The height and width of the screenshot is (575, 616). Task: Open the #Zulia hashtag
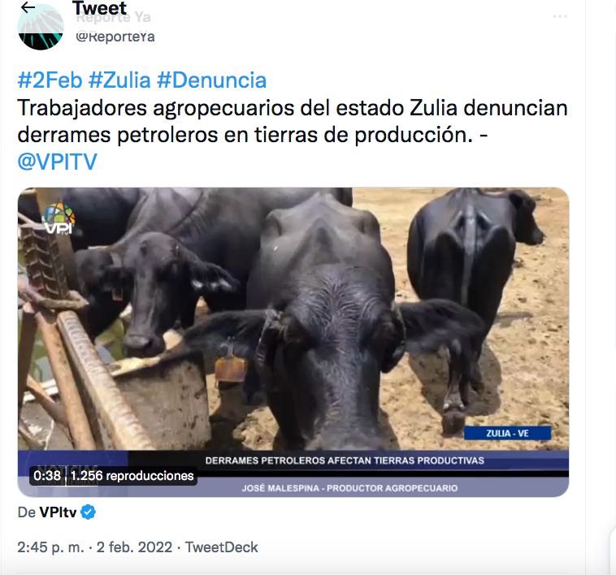pyautogui.click(x=119, y=80)
